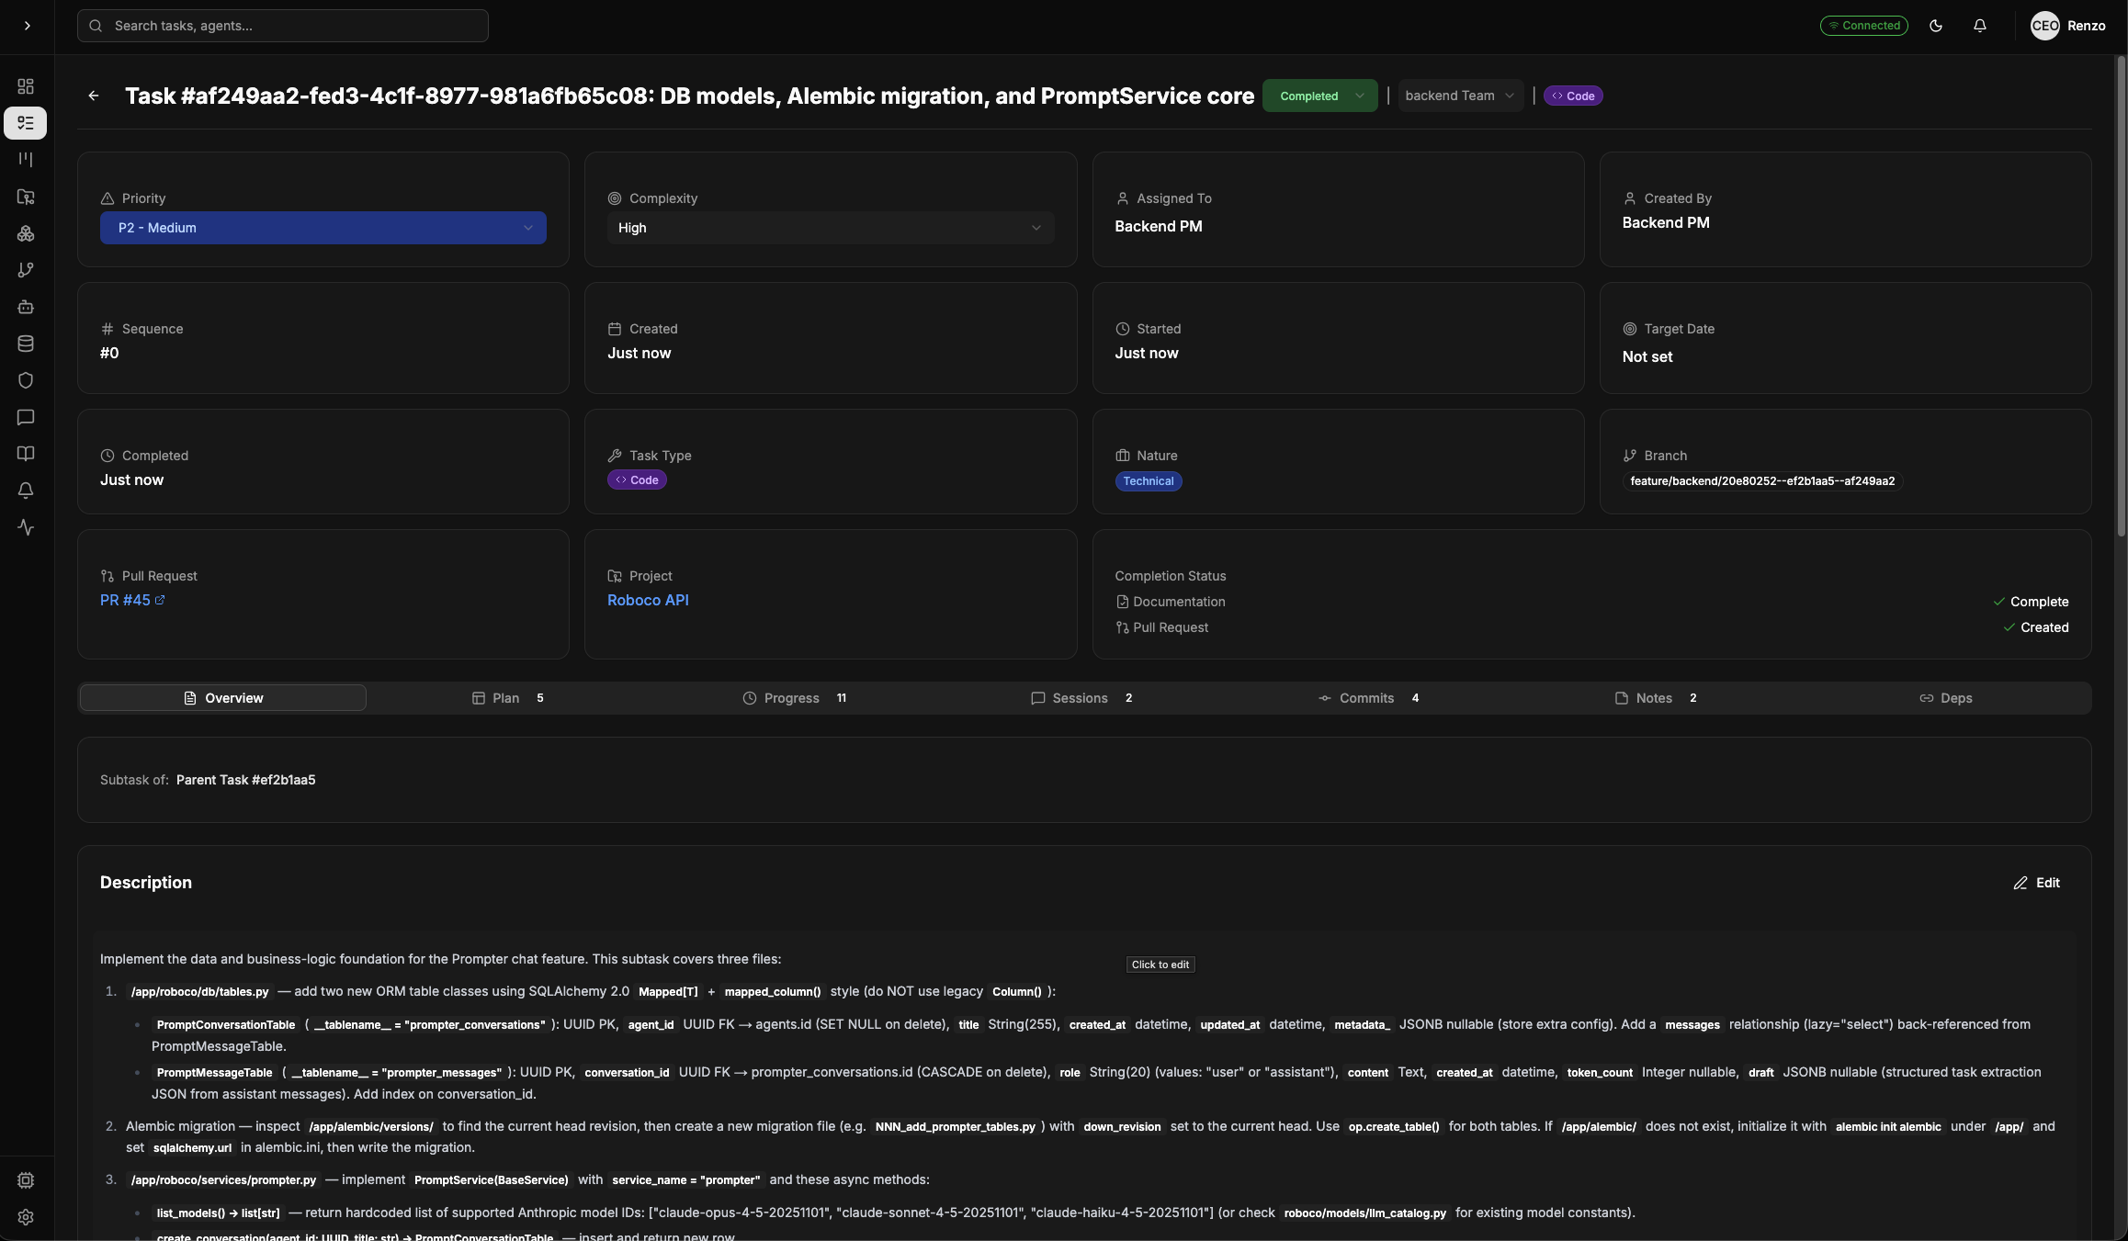Open the settings gear at sidebar bottom
The image size is (2128, 1241).
coord(26,1217)
